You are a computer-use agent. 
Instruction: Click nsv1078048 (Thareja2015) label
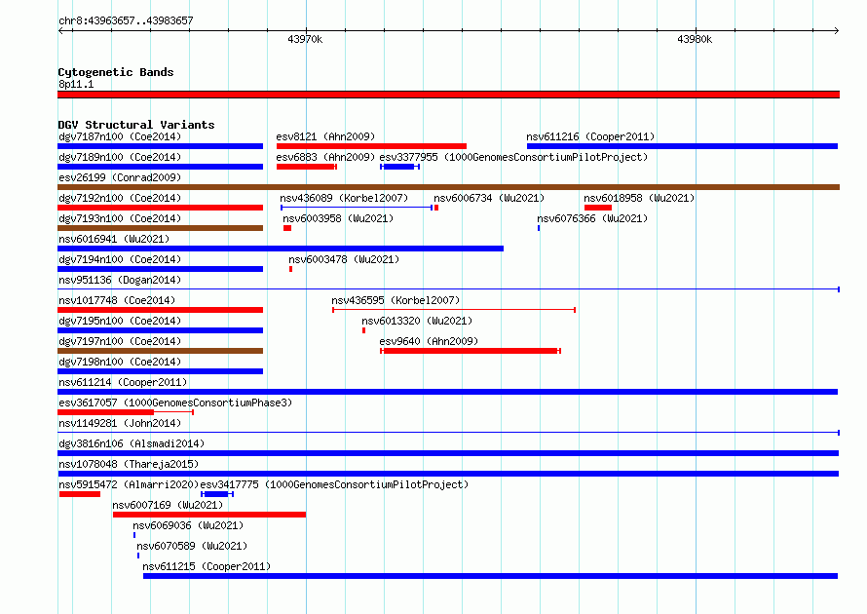pyautogui.click(x=129, y=464)
